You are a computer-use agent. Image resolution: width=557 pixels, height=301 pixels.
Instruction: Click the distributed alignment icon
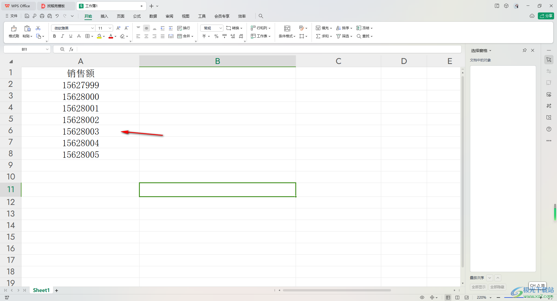click(171, 36)
